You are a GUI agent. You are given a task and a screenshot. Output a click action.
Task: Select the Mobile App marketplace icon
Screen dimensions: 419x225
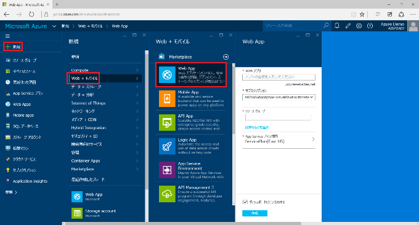click(x=167, y=98)
